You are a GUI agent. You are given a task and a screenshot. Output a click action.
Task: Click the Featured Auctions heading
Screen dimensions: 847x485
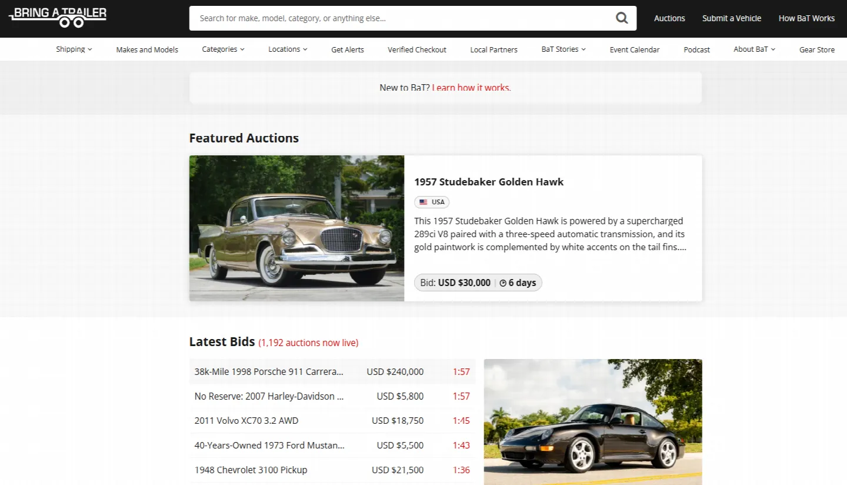point(244,138)
